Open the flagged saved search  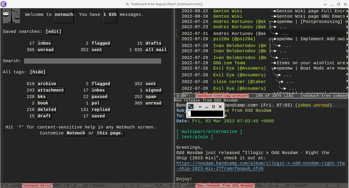(101, 43)
